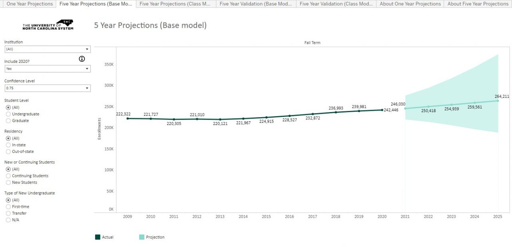
Task: Switch to the One Year Projections tab
Action: [29, 4]
